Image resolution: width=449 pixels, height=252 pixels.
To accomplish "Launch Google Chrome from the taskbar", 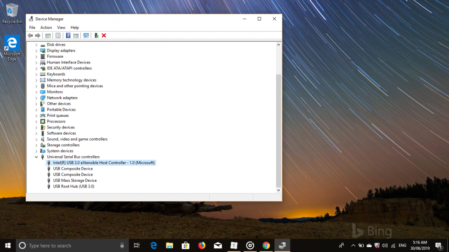I will 266,245.
